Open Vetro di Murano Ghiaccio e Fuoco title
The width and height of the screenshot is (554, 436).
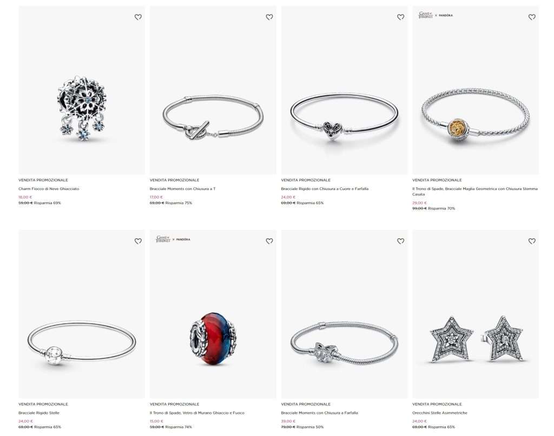197,413
